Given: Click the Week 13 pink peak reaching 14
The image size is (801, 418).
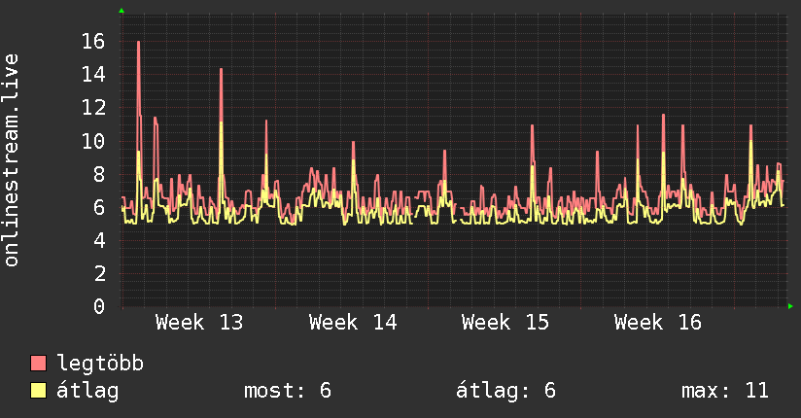Looking at the screenshot, I should 221,70.
